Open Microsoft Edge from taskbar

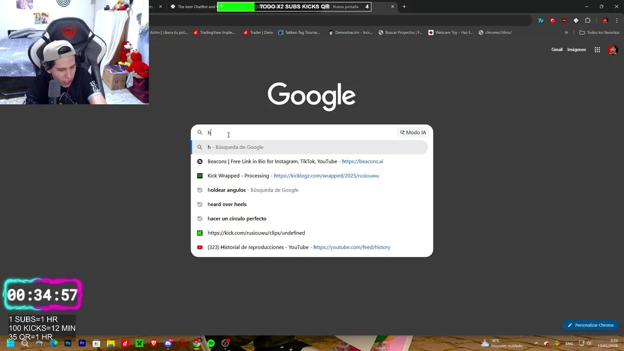tap(54, 343)
